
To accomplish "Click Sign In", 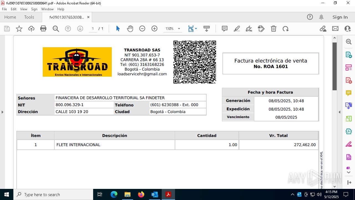I will pos(340,17).
